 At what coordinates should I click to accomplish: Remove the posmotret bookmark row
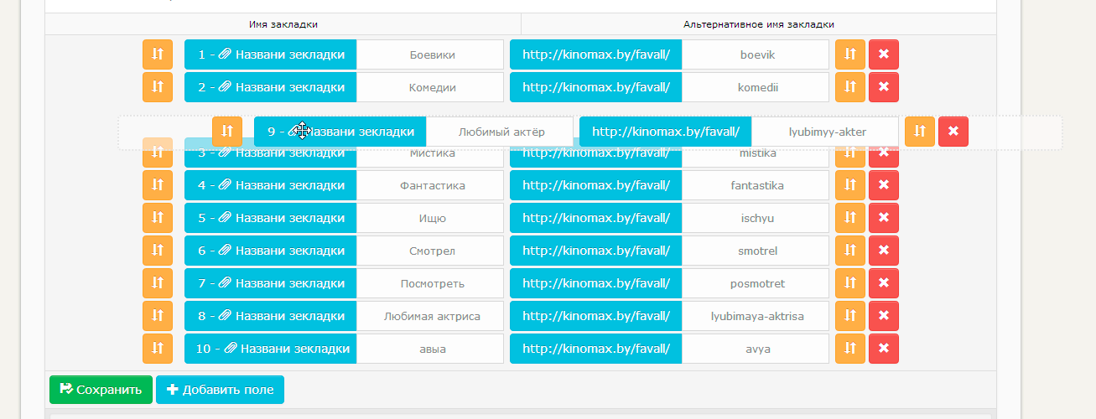[x=883, y=283]
